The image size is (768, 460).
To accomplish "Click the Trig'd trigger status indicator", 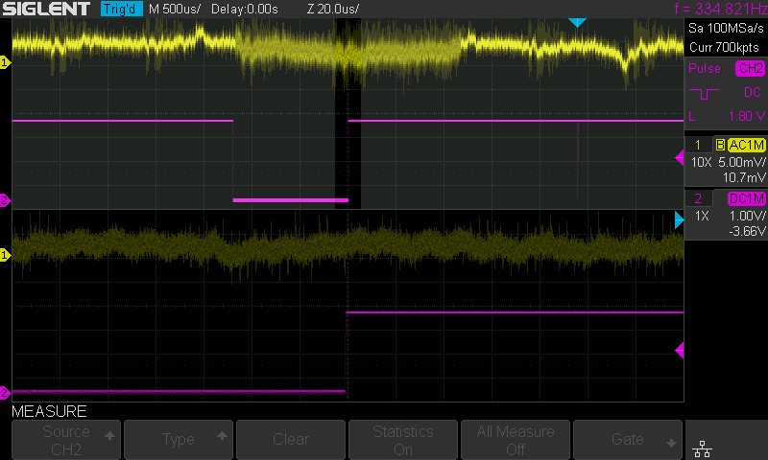I will click(x=121, y=9).
